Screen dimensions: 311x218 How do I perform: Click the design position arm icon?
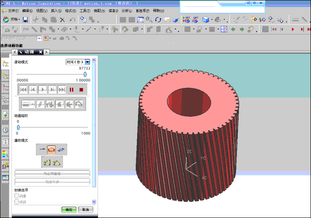47,163
